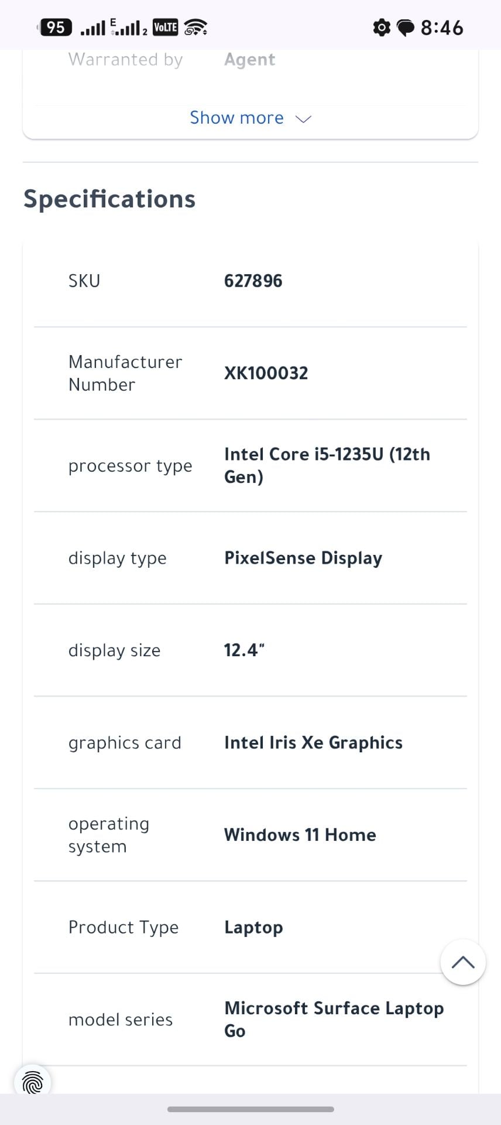
Task: Tap the VoLTE indicator icon
Action: coord(165,27)
